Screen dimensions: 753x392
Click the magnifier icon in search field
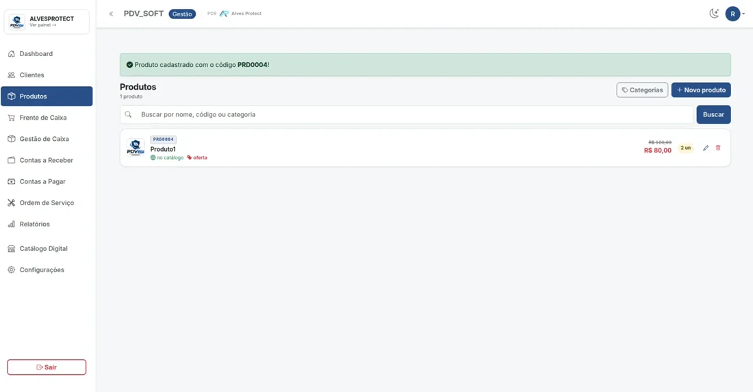point(128,114)
